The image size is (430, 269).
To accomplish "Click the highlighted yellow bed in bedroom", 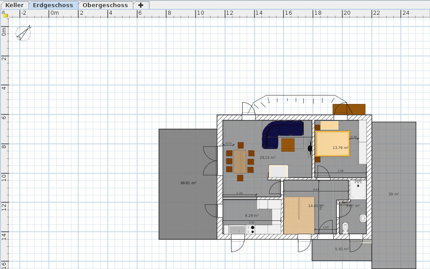I will 332,143.
